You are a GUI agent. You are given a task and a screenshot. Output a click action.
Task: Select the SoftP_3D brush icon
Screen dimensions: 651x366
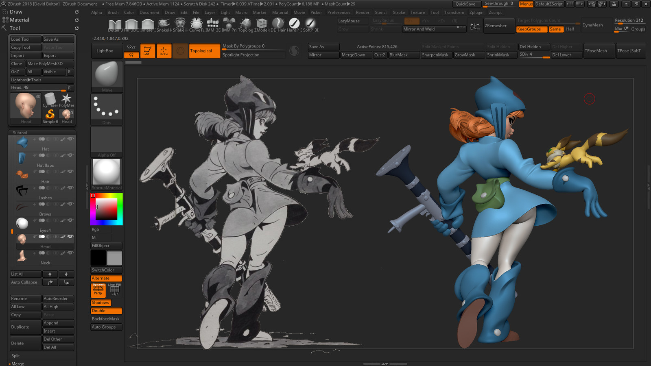coord(310,24)
